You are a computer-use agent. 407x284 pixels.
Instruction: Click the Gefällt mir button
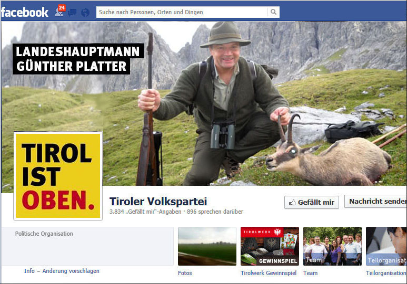tap(312, 203)
